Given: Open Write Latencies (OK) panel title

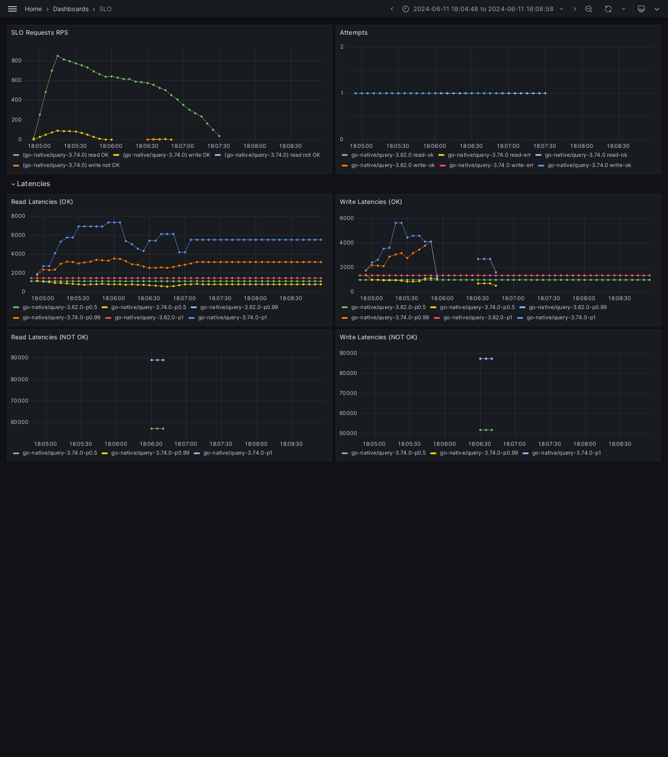Looking at the screenshot, I should click(371, 202).
